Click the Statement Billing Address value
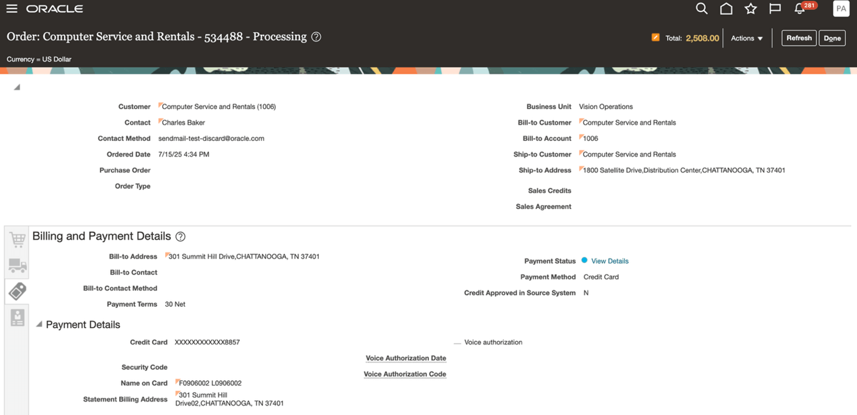857x415 pixels. 229,399
